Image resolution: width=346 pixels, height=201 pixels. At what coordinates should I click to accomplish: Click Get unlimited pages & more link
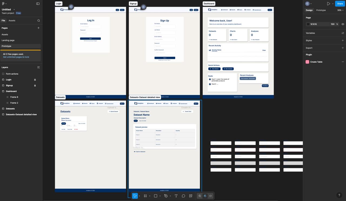16,57
